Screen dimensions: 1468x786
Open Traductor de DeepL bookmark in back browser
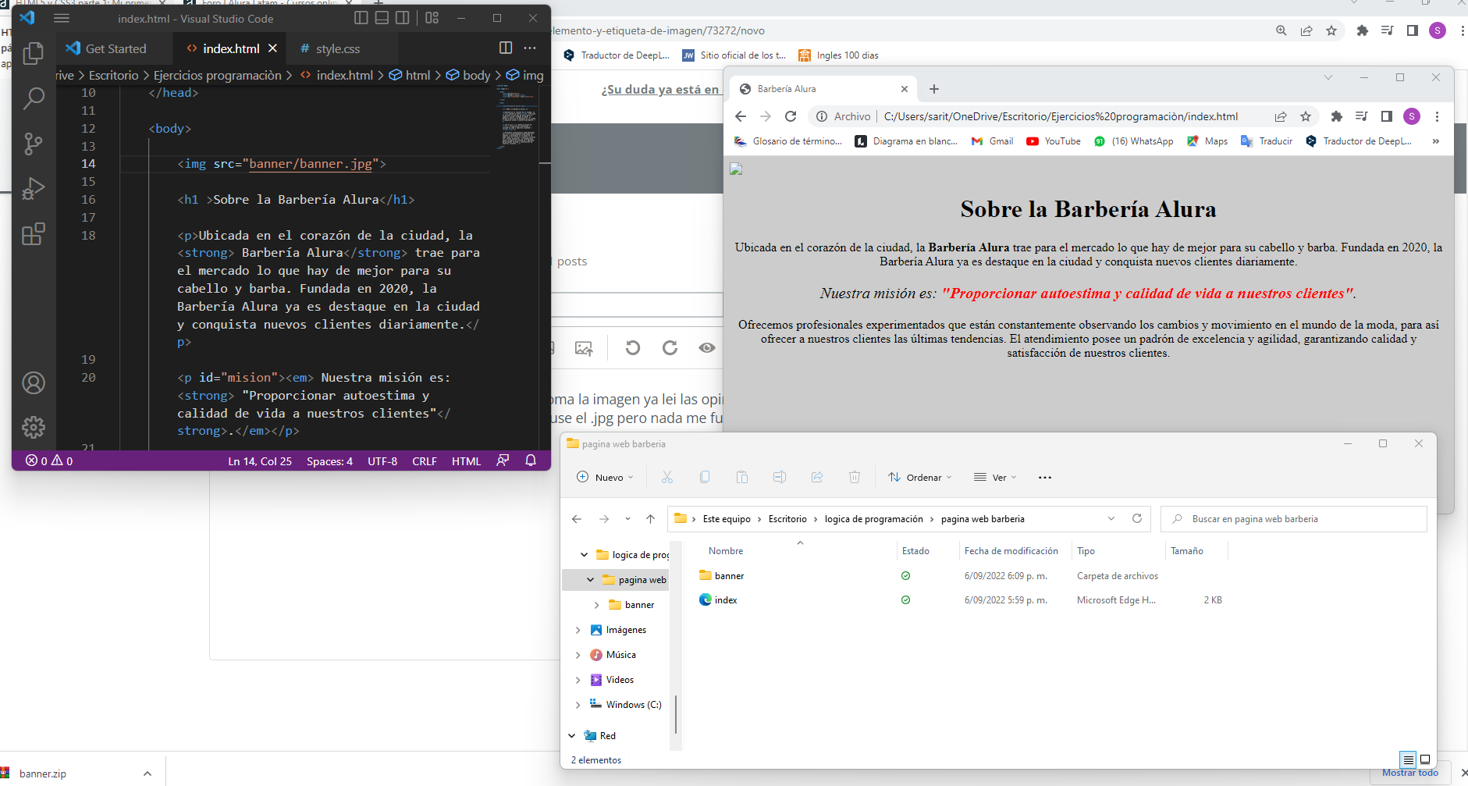tap(617, 55)
